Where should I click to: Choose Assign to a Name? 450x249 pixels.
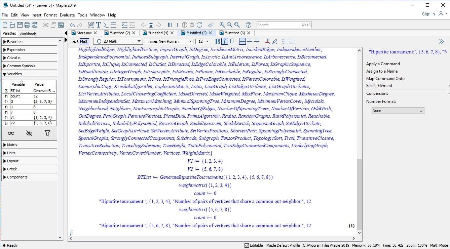[x=382, y=71]
